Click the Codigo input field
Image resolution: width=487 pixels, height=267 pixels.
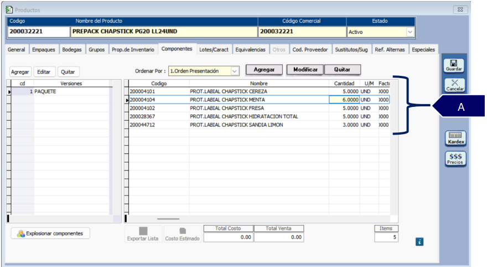coord(39,32)
